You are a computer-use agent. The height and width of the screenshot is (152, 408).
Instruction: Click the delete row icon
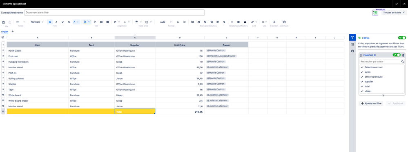pos(205,22)
